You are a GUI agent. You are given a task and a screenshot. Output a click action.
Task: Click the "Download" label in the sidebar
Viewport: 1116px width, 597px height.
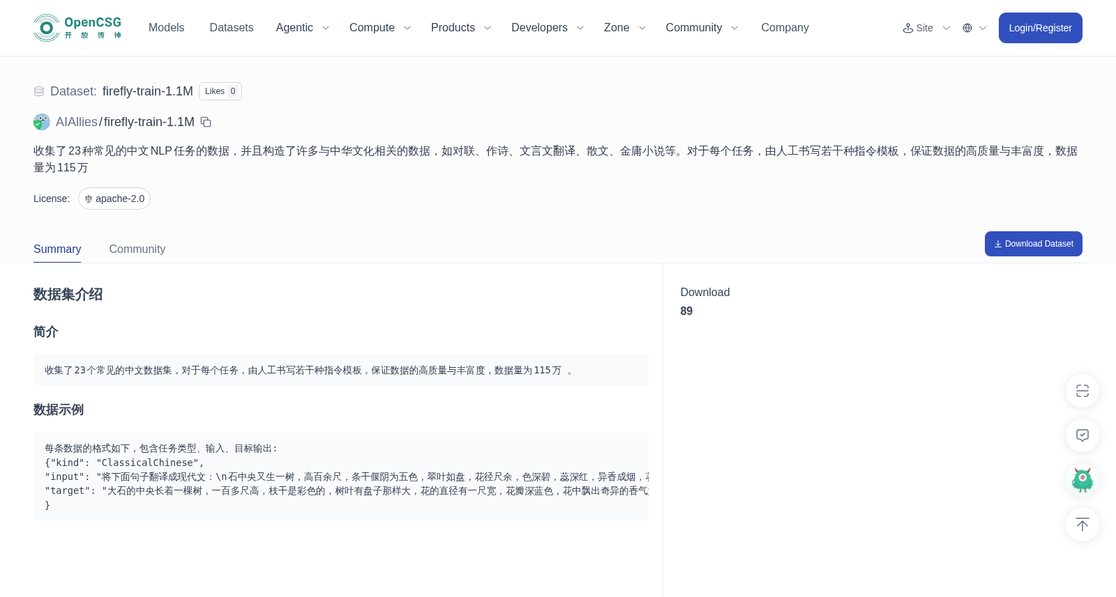[x=705, y=293]
